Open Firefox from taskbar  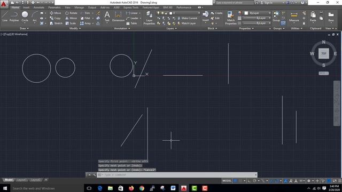(131, 188)
